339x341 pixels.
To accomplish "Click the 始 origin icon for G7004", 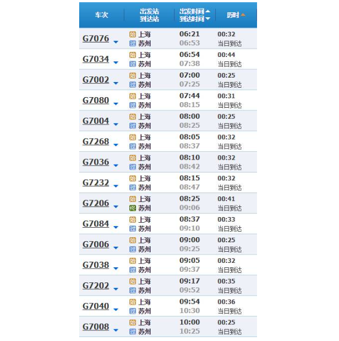I will [x=132, y=117].
